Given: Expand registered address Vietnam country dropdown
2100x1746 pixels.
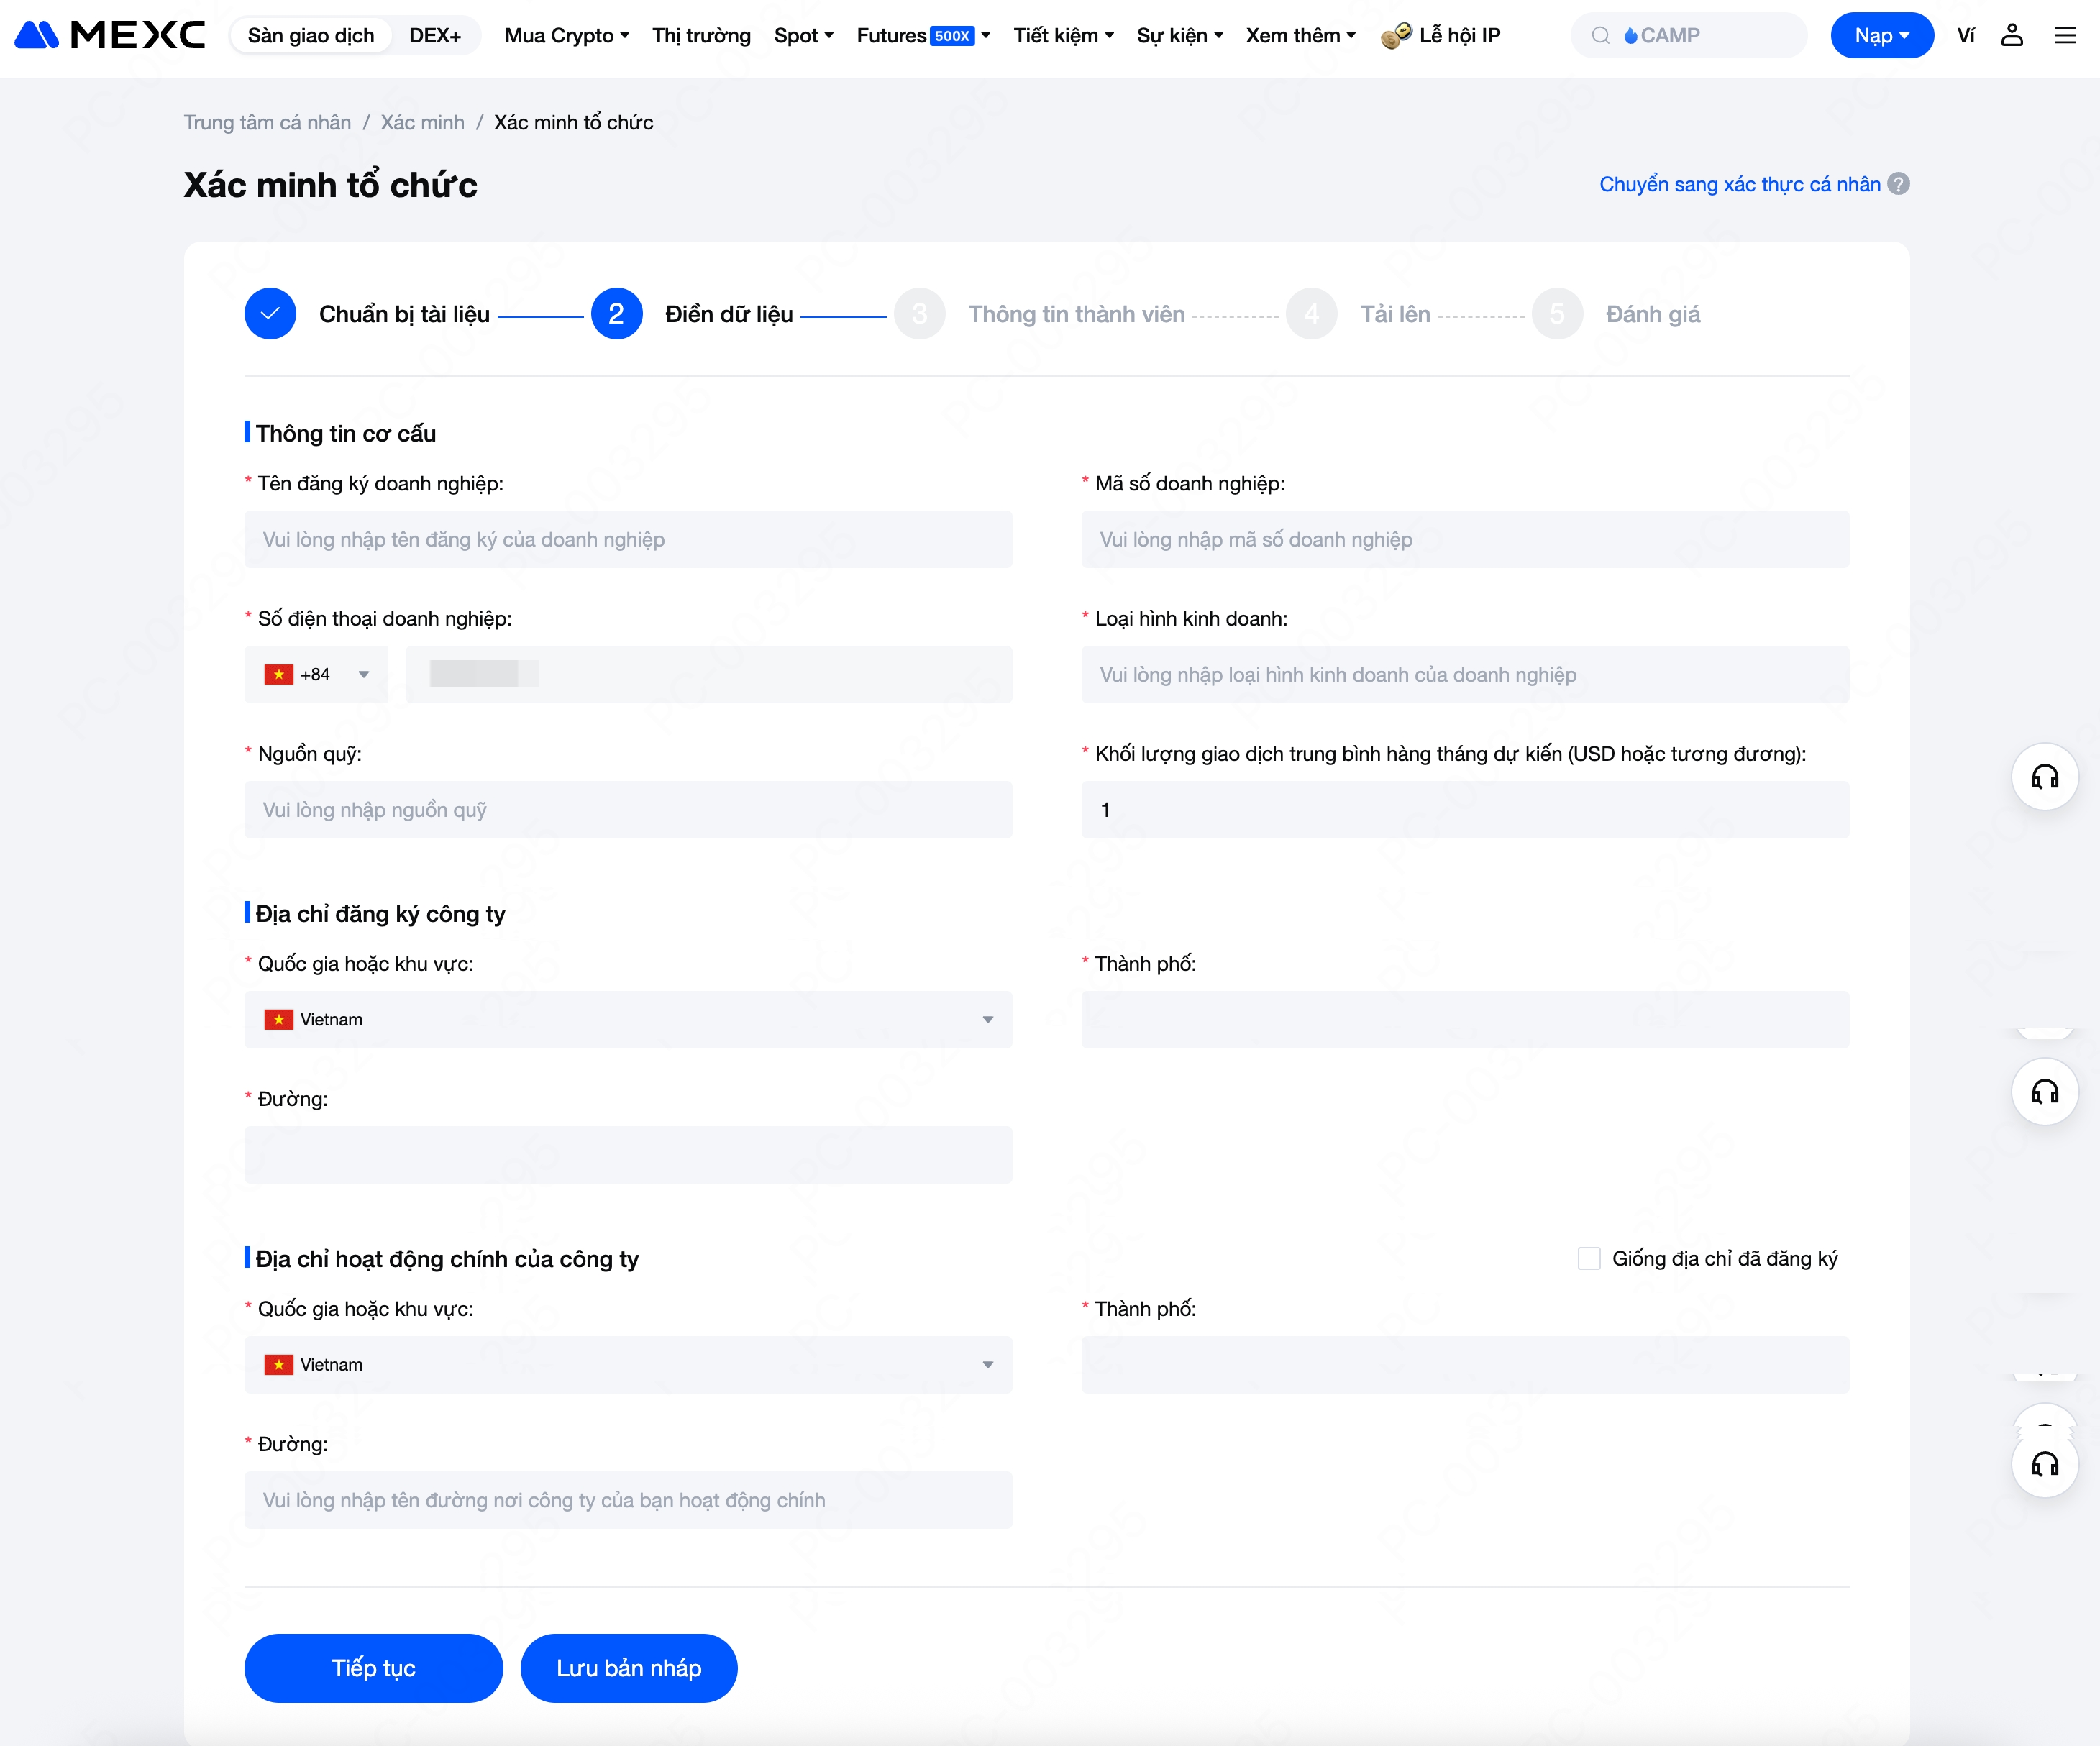Looking at the screenshot, I should click(628, 1019).
